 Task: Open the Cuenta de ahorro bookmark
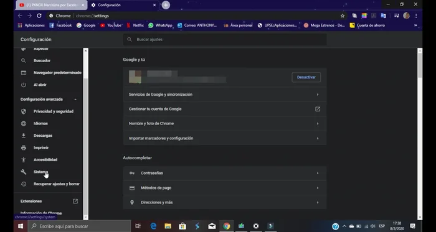(x=367, y=26)
